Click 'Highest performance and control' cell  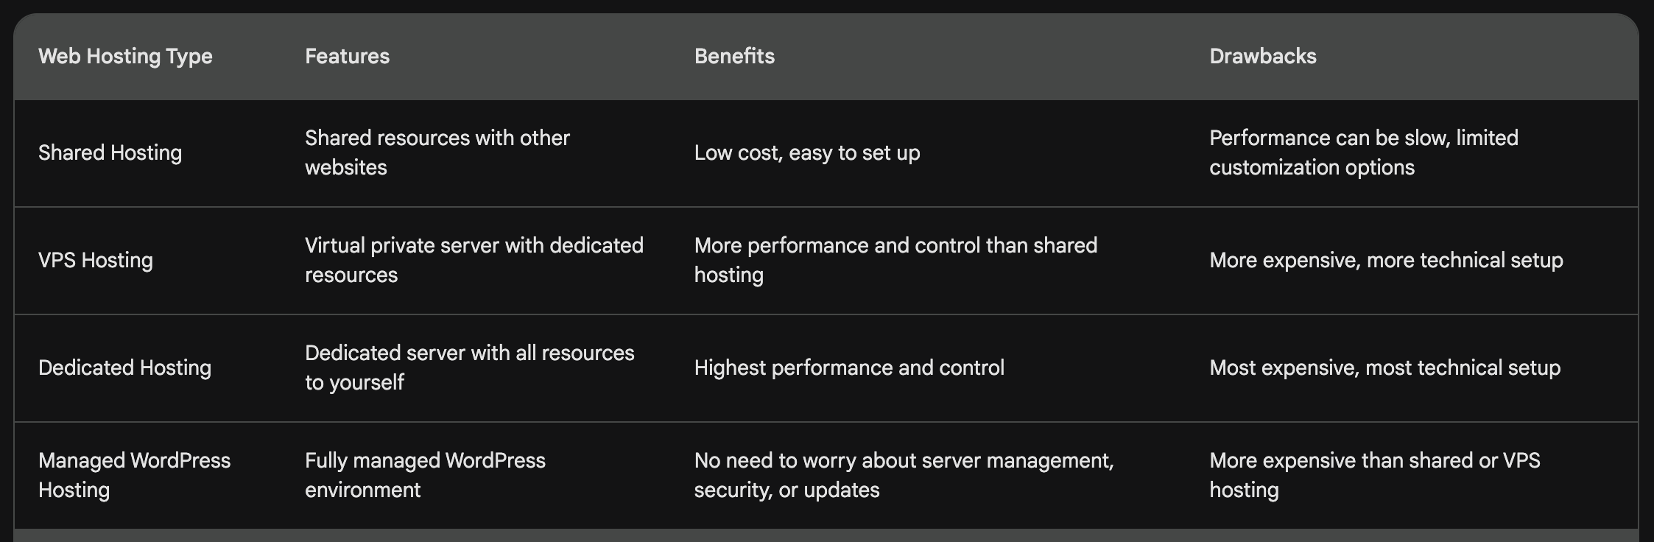click(x=849, y=368)
